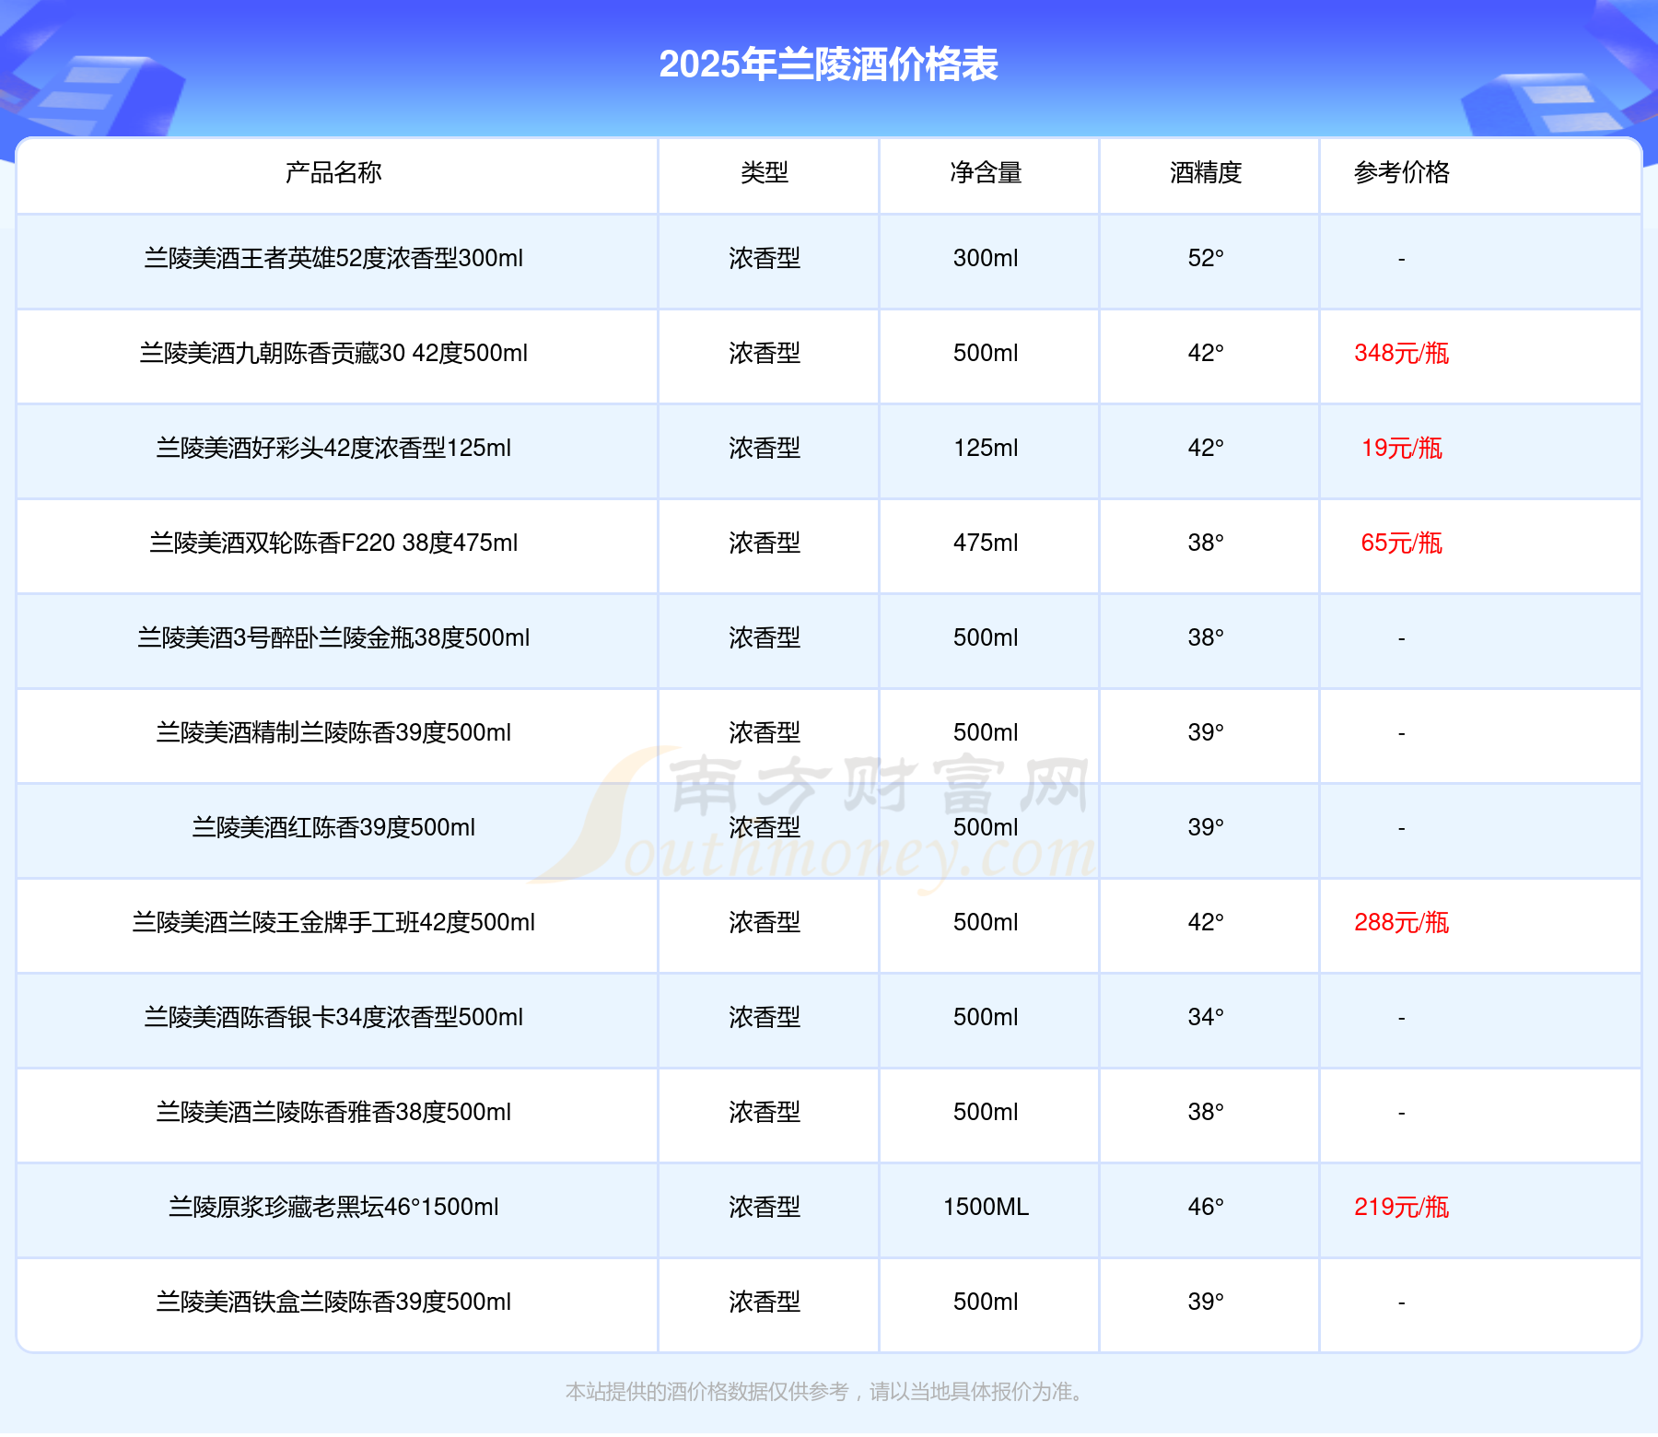Select 兰陵美酒好彩头42度浓香型125ml product name
Viewport: 1658px width, 1437px height.
point(333,448)
